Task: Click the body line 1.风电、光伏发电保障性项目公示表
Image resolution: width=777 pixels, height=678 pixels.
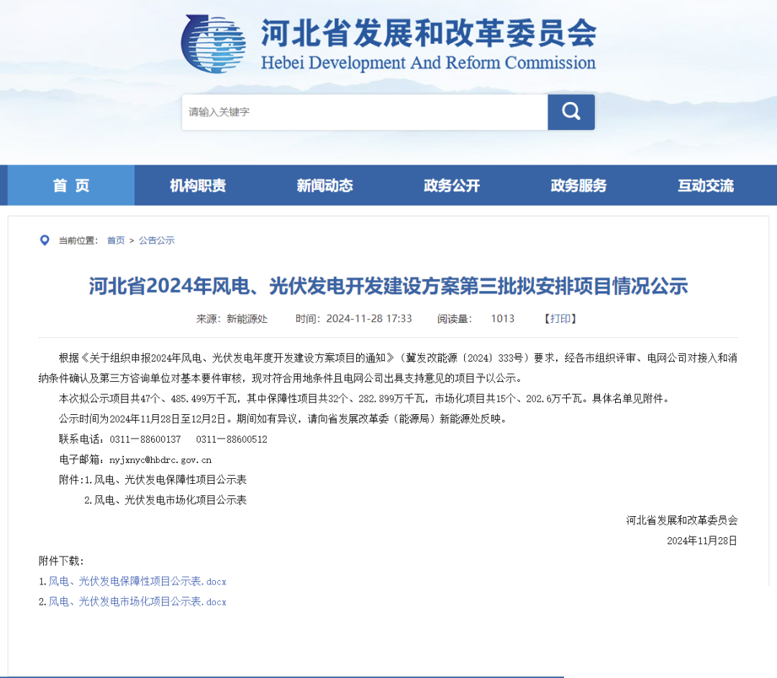Action: pyautogui.click(x=165, y=480)
